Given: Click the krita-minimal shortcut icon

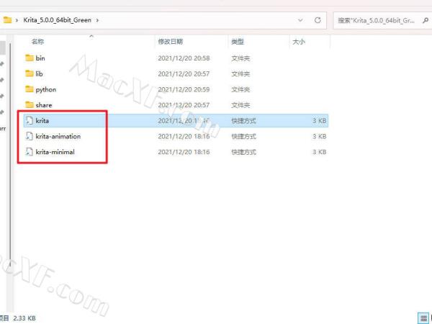Looking at the screenshot, I should 30,152.
